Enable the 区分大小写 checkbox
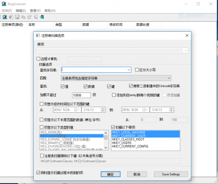This screenshot has width=218, height=184. (x=137, y=70)
